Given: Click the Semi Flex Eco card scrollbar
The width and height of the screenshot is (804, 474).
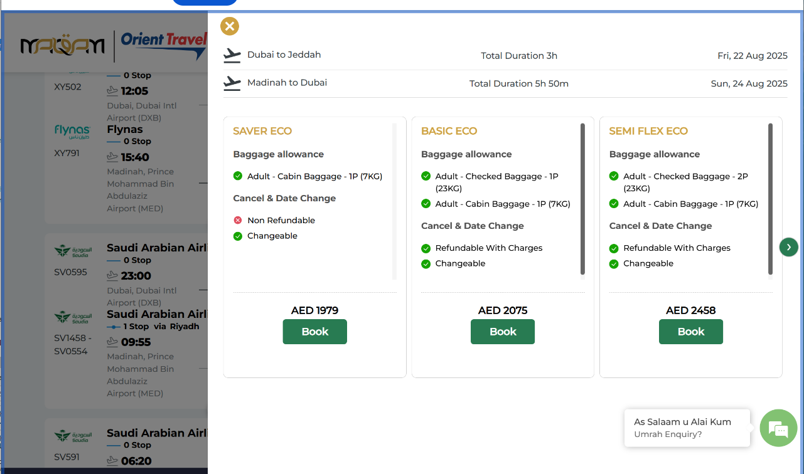Looking at the screenshot, I should click(x=771, y=199).
